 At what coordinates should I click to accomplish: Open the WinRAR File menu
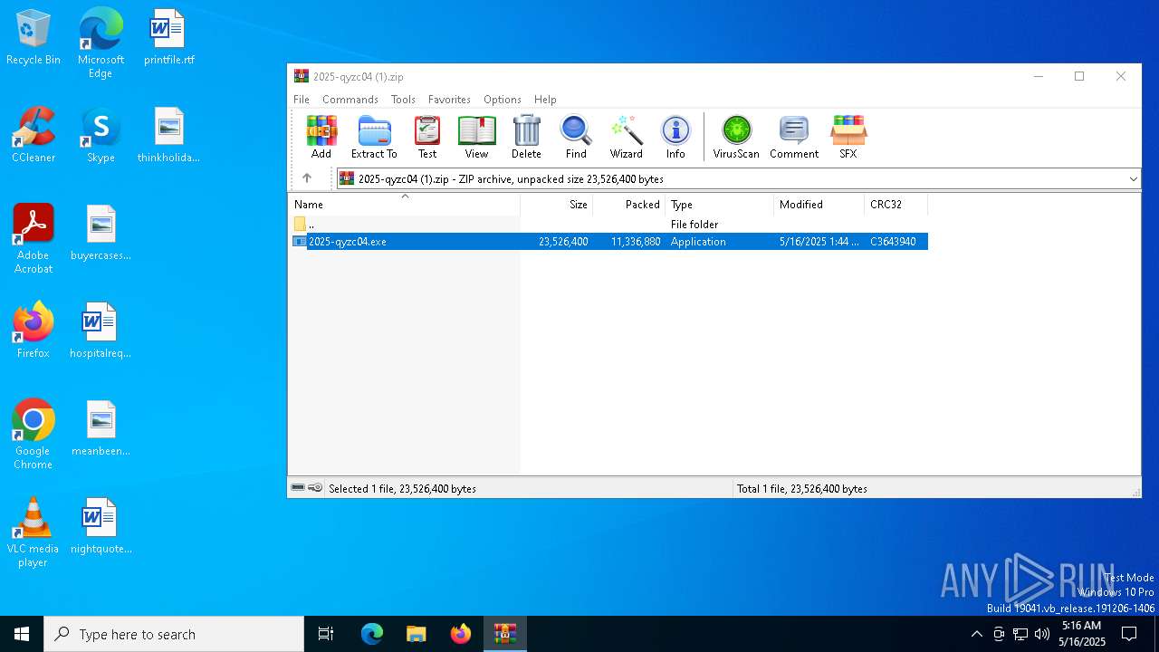pyautogui.click(x=302, y=100)
